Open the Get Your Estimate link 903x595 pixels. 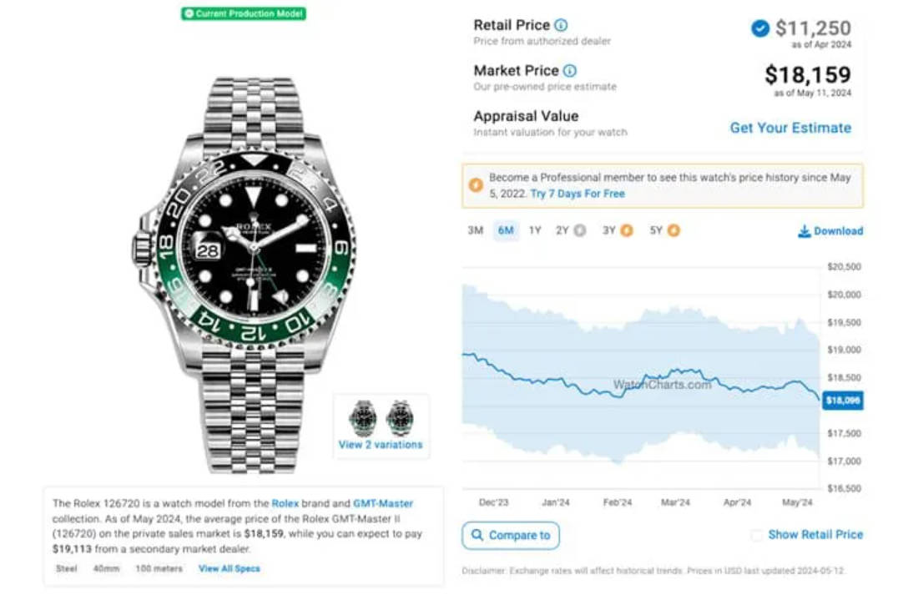[790, 128]
